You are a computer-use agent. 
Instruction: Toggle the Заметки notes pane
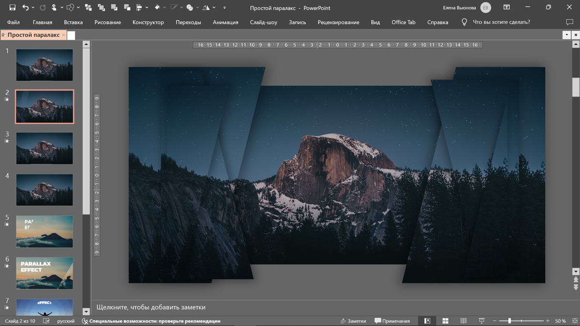[353, 321]
